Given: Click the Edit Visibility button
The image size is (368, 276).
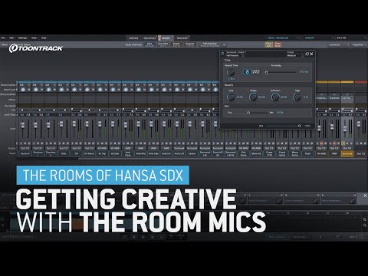Looking at the screenshot, I should pos(210,44).
